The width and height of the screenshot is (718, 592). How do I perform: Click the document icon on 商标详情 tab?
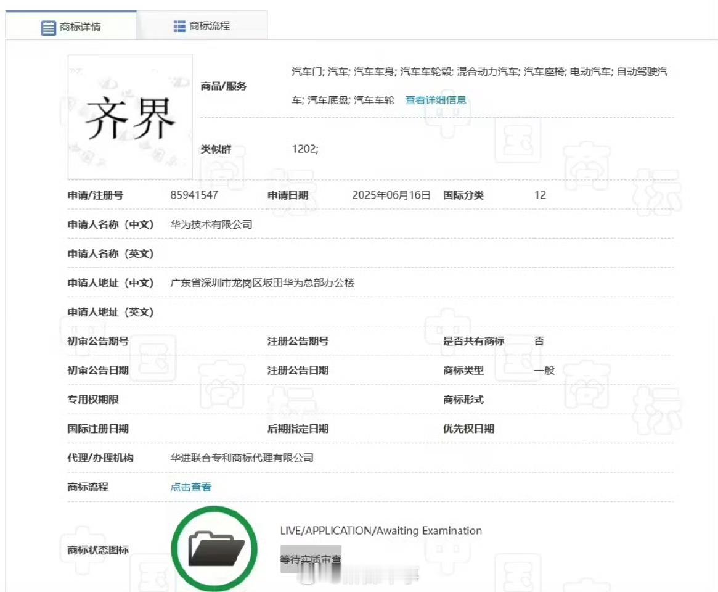48,27
